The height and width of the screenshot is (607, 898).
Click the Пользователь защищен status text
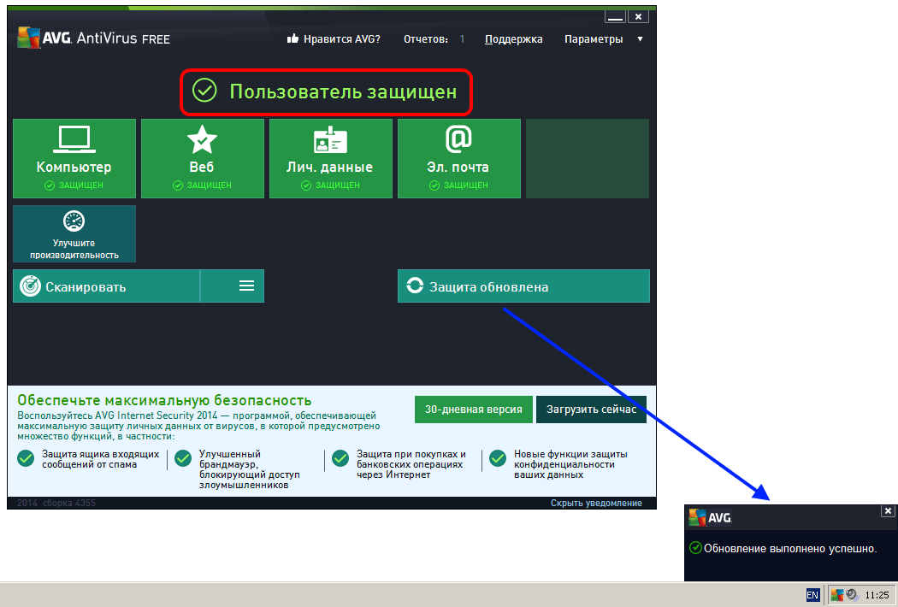coord(343,91)
